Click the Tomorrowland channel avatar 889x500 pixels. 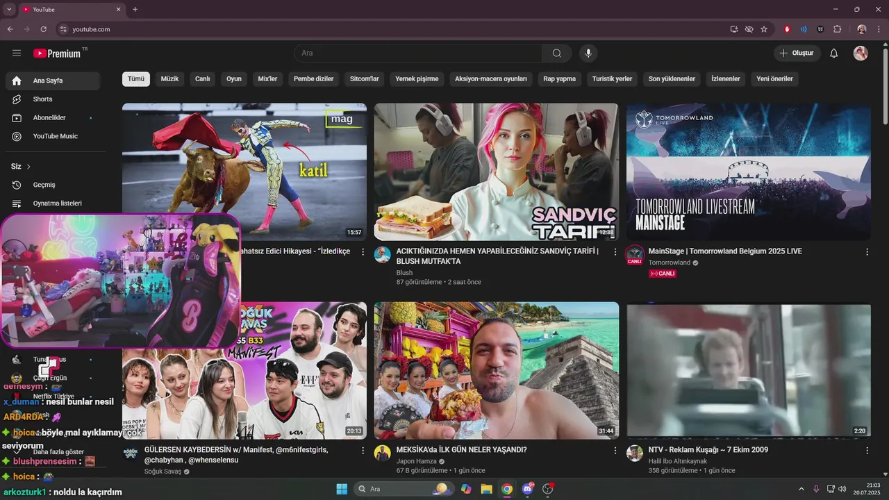(x=634, y=255)
